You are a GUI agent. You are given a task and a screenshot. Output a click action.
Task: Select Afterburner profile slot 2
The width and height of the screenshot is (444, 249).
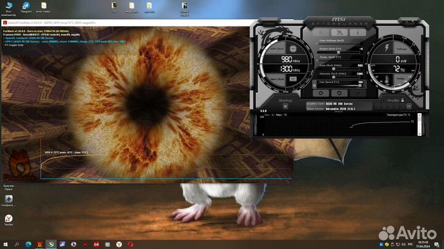[384, 106]
